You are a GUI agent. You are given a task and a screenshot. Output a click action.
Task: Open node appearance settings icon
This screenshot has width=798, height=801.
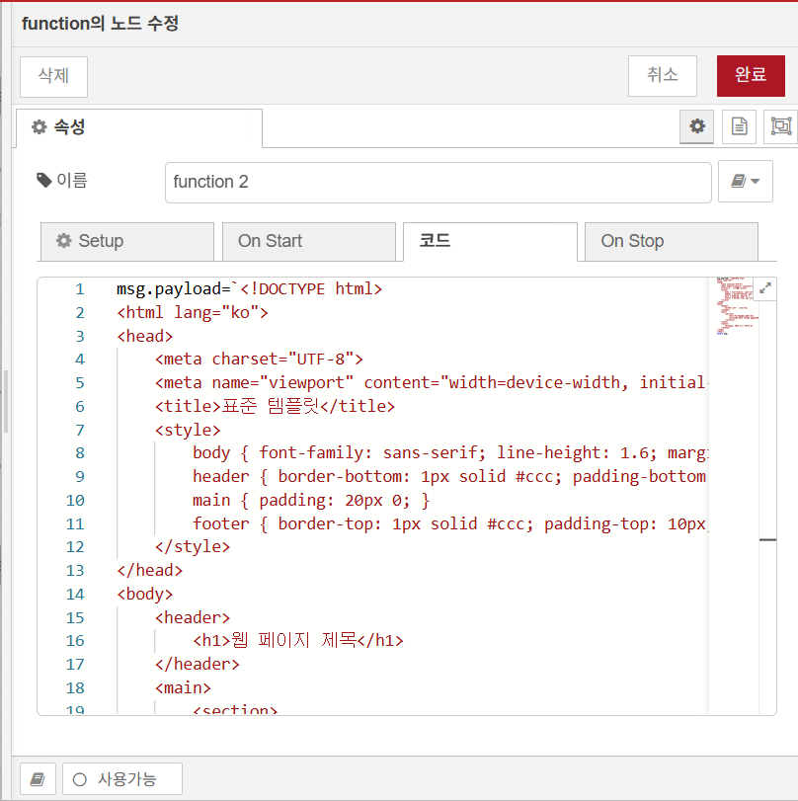pos(780,126)
